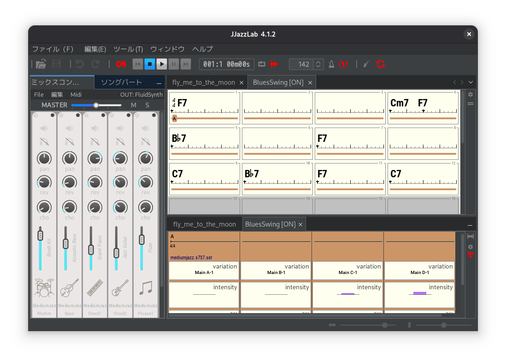Click the keyboard instrument icon for Chord1
This screenshot has width=506, height=362.
click(95, 288)
